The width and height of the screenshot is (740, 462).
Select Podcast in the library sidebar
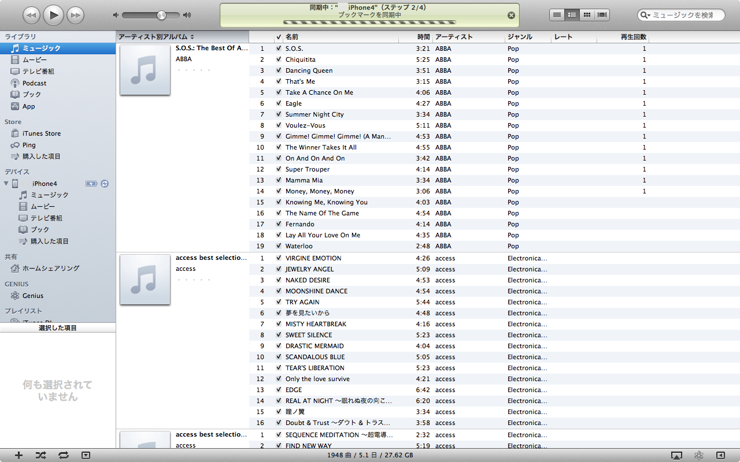34,83
